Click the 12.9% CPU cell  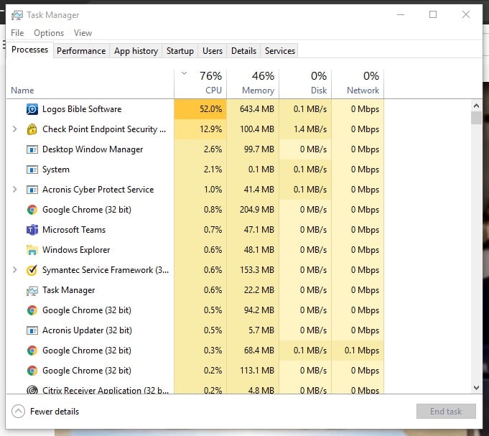coord(200,129)
